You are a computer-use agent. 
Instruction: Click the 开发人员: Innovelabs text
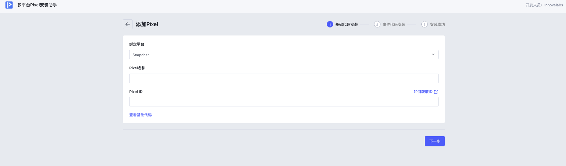544,5
